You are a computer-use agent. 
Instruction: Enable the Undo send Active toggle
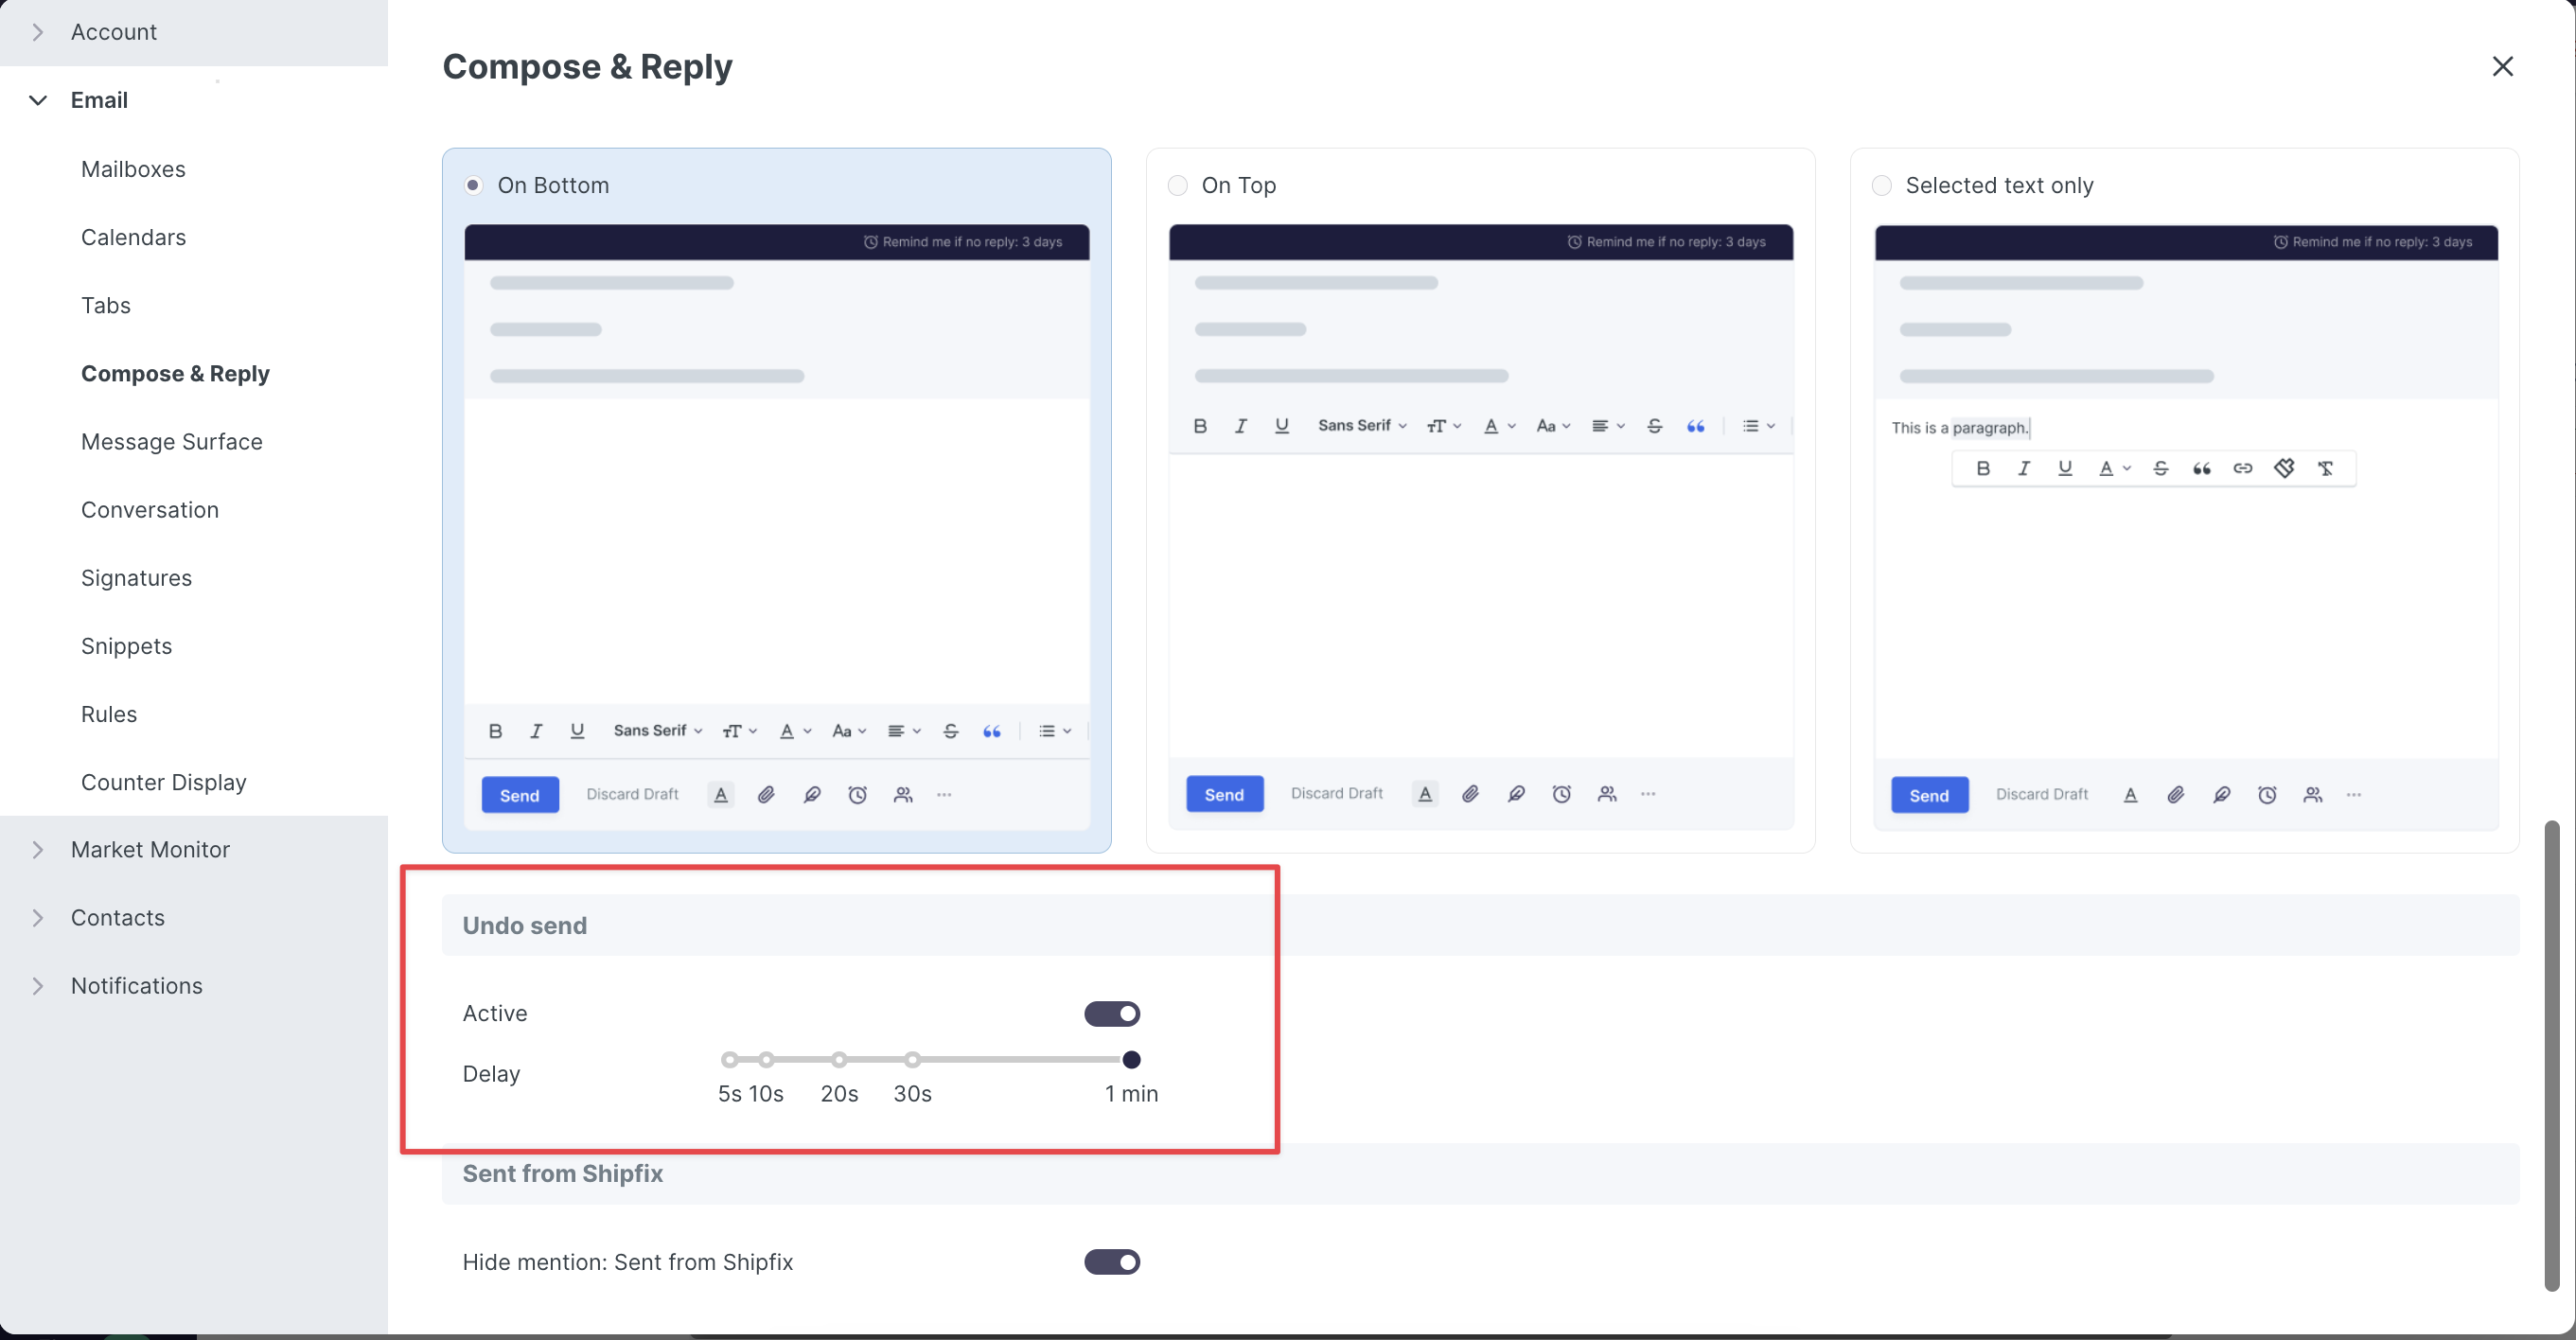coord(1112,1013)
